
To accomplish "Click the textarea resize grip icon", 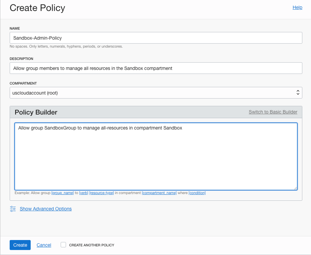I will click(x=295, y=188).
